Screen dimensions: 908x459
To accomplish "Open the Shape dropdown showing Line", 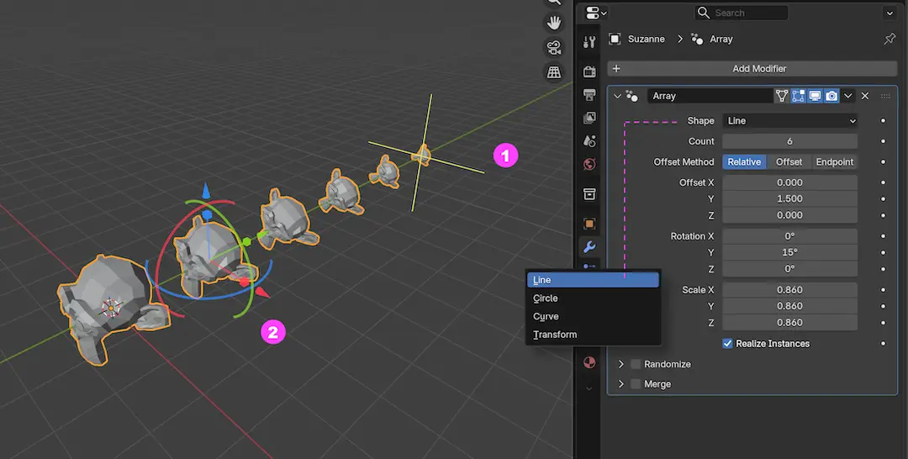I will [789, 121].
